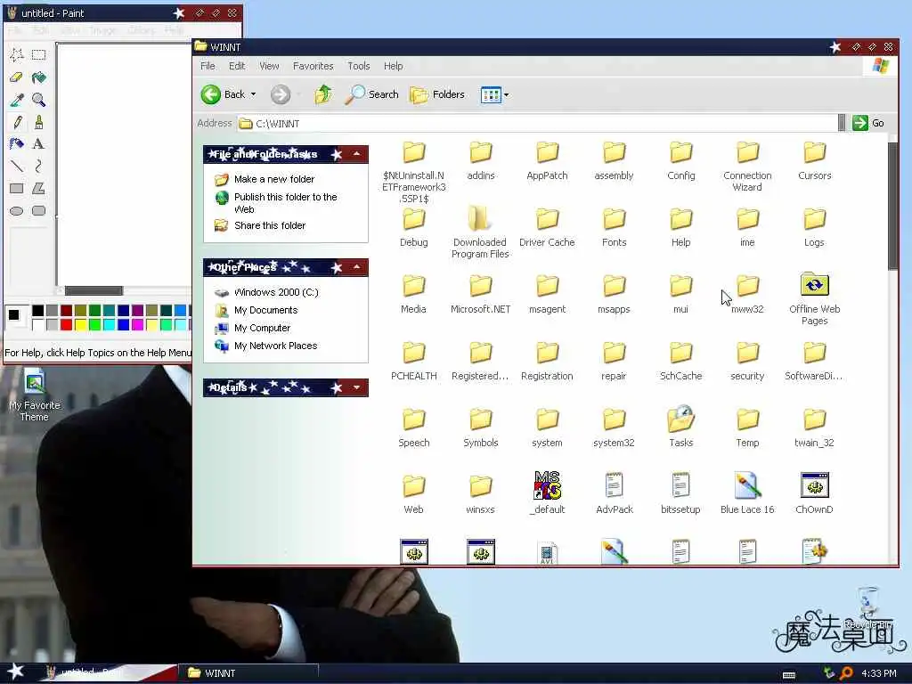
Task: Expand the Details panel
Action: tap(356, 387)
